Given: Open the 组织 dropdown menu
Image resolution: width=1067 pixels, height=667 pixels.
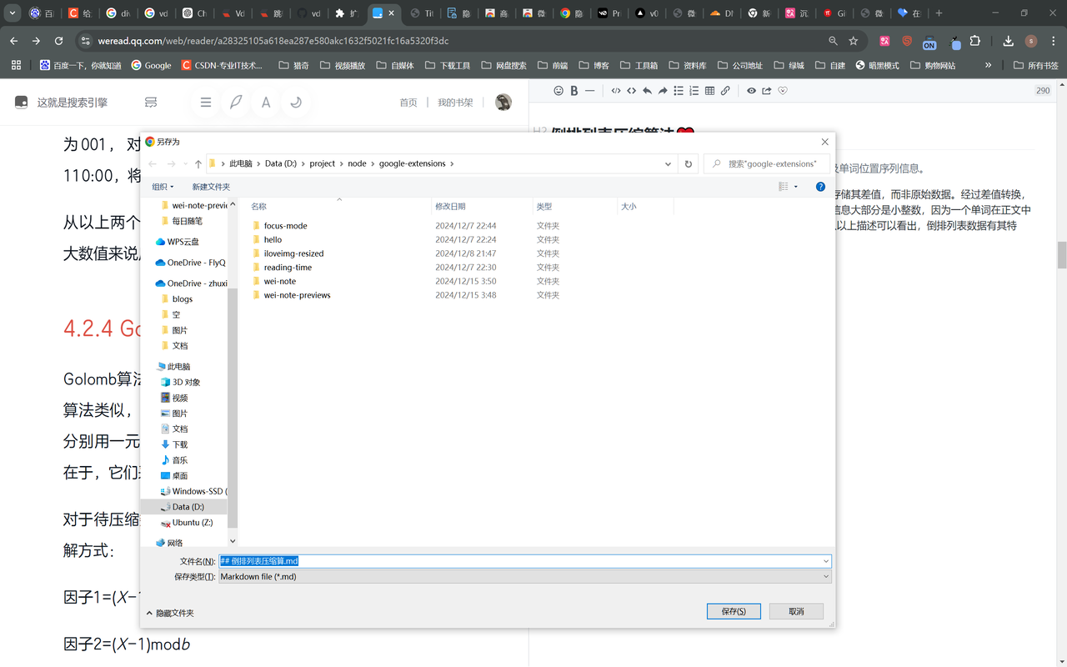Looking at the screenshot, I should point(163,187).
